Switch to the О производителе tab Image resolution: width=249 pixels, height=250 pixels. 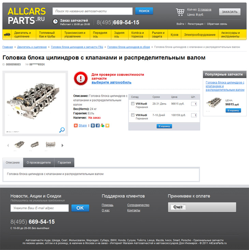tap(39, 162)
